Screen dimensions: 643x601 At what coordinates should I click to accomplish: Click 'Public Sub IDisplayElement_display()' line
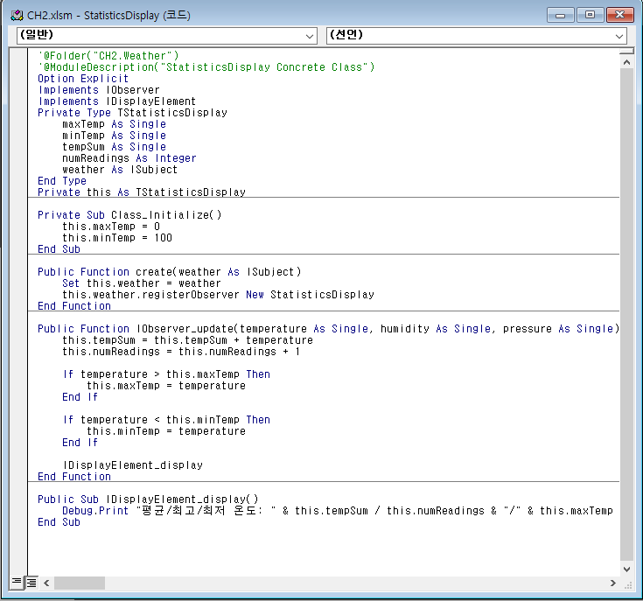tap(148, 500)
